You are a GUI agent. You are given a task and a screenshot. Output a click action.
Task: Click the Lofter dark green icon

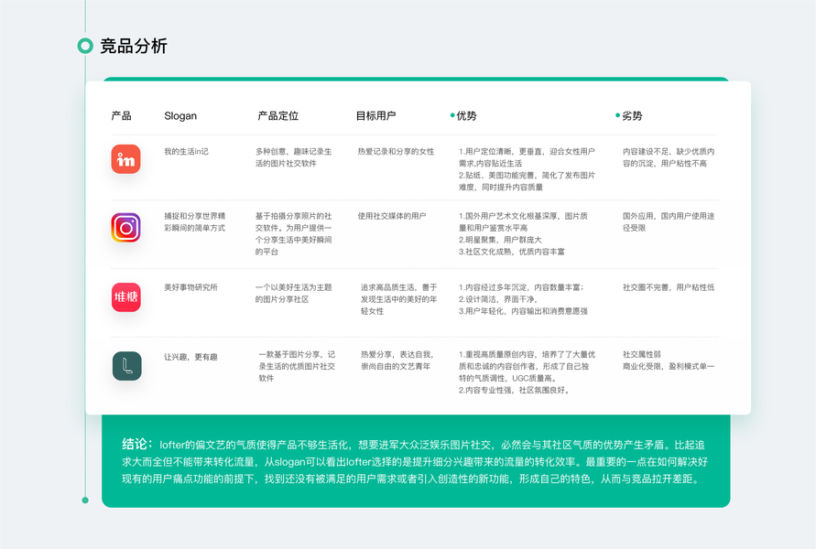(127, 366)
